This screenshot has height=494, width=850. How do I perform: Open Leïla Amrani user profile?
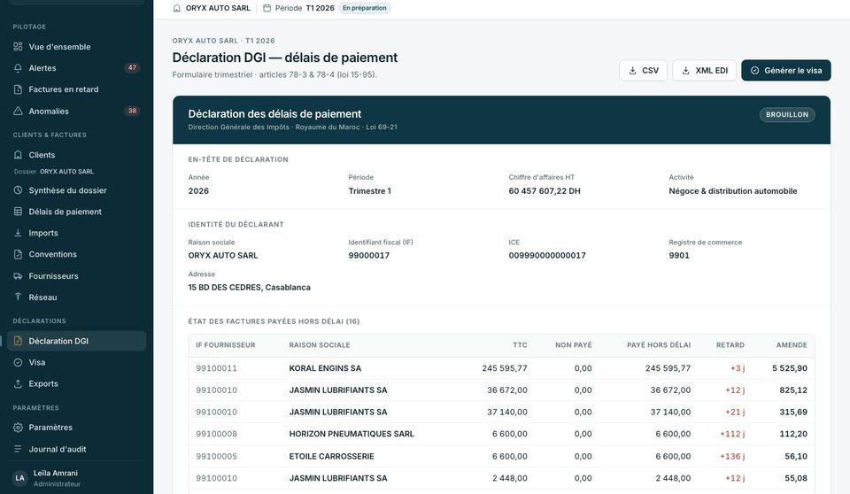[76, 478]
